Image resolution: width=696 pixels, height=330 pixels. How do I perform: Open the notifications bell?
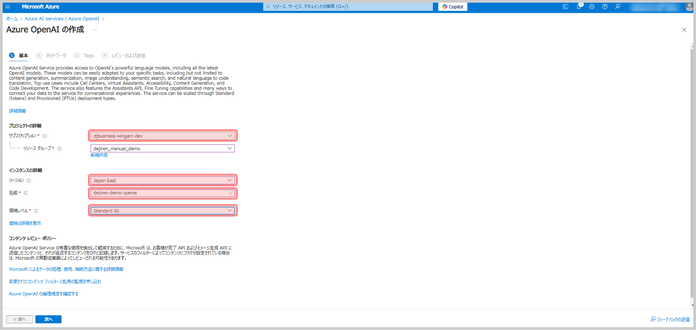click(579, 7)
